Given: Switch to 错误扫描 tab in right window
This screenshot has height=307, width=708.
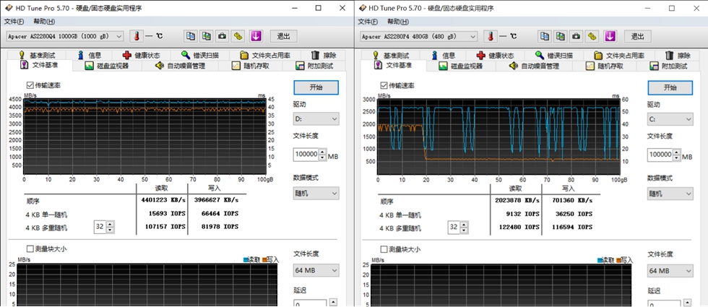Looking at the screenshot, I should tap(554, 55).
